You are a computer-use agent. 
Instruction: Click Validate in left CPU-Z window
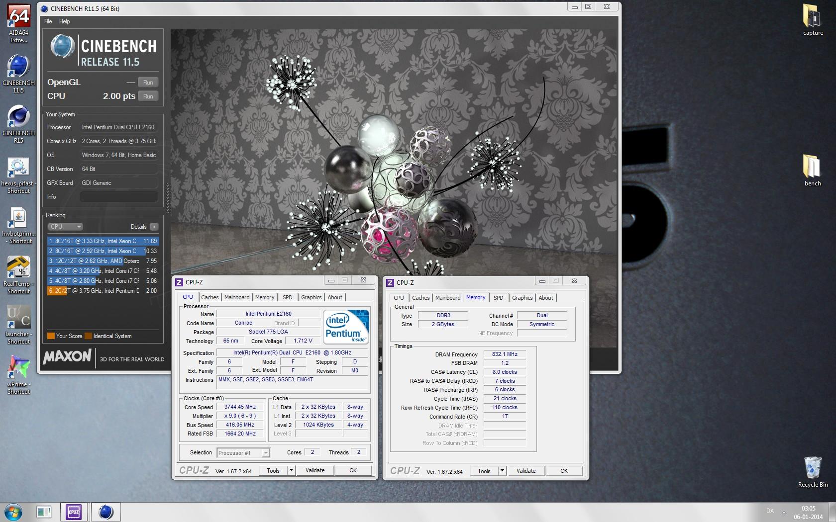[x=315, y=470]
